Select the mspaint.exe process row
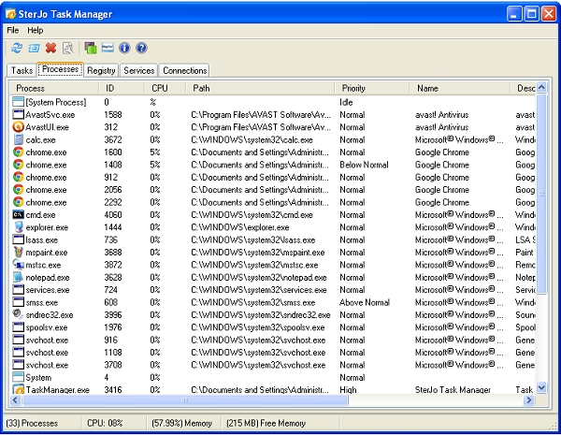Viewport: 561px width, 435px height. click(46, 252)
